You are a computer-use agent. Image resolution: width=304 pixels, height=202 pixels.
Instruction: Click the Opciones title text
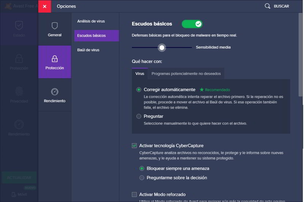coord(66,6)
